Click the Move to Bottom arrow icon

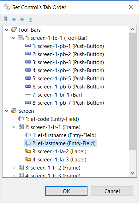(30, 20)
